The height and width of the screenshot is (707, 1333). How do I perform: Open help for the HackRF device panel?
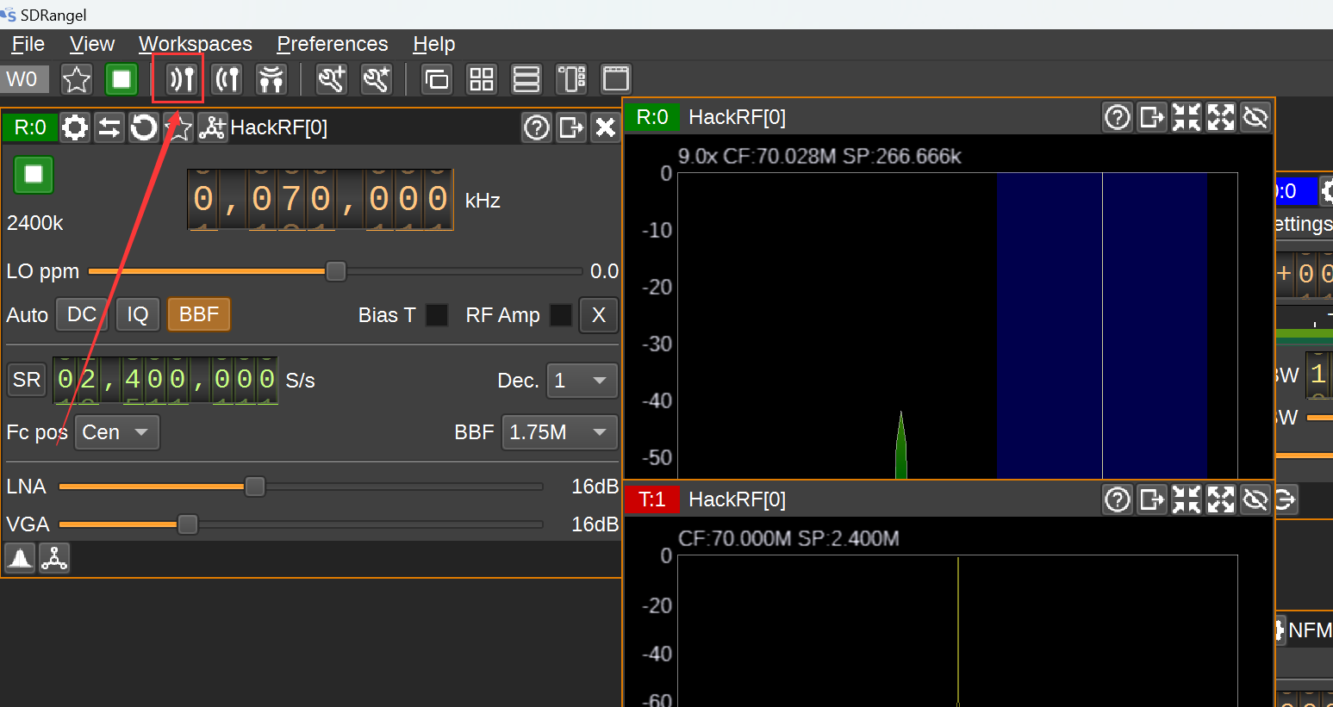[537, 127]
